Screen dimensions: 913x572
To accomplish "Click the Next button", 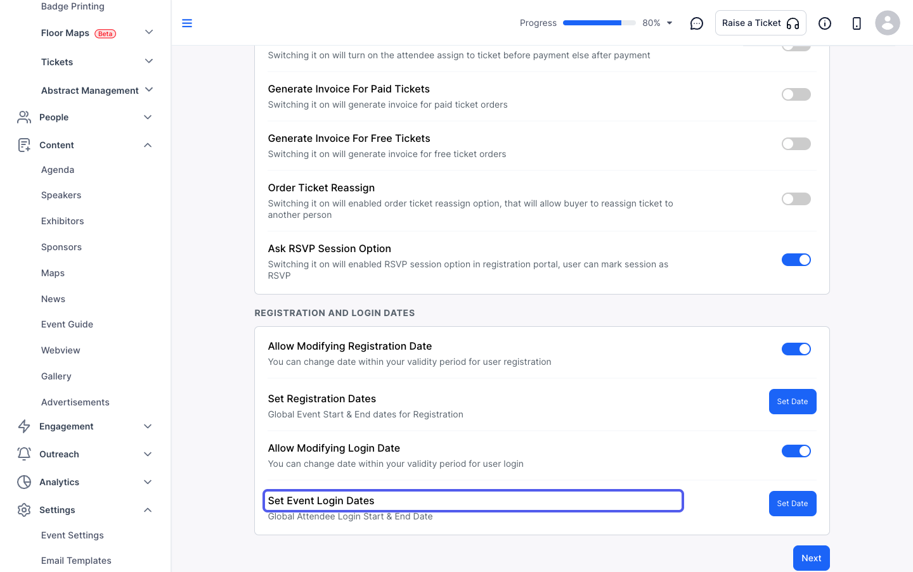I will [x=812, y=558].
